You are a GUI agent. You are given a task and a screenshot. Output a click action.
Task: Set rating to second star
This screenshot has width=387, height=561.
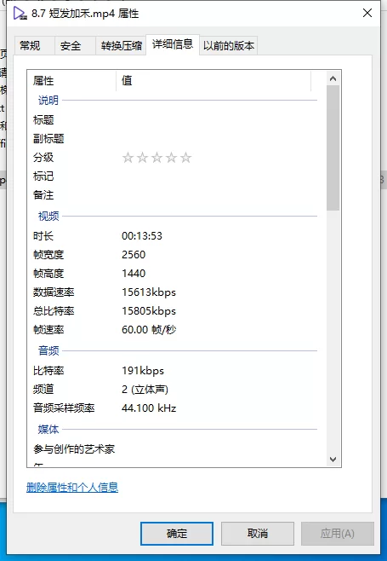tap(142, 158)
